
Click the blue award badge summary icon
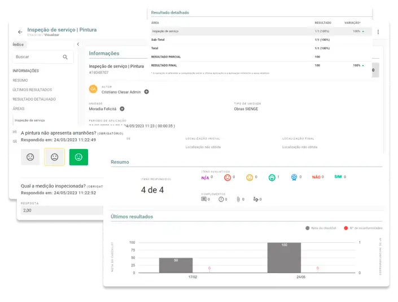294,177
